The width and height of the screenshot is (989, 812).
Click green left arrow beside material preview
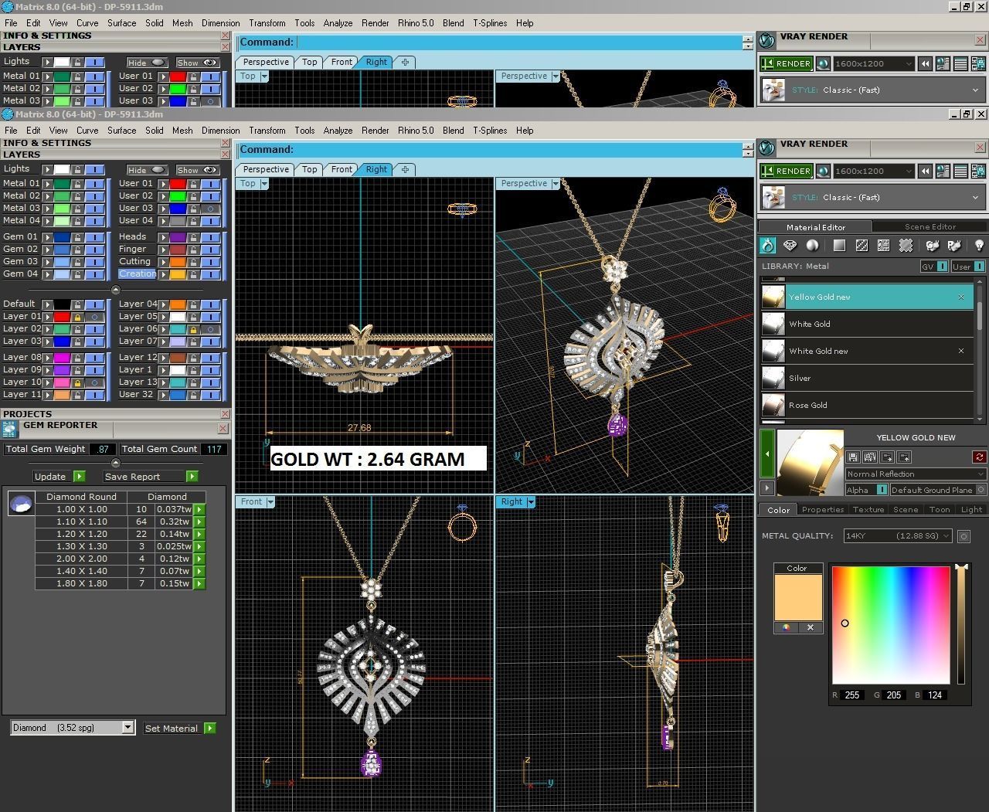(x=767, y=454)
